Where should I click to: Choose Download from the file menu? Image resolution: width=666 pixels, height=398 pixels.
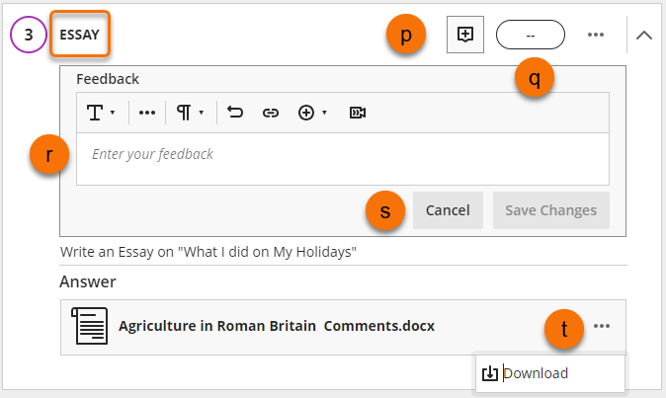click(537, 373)
